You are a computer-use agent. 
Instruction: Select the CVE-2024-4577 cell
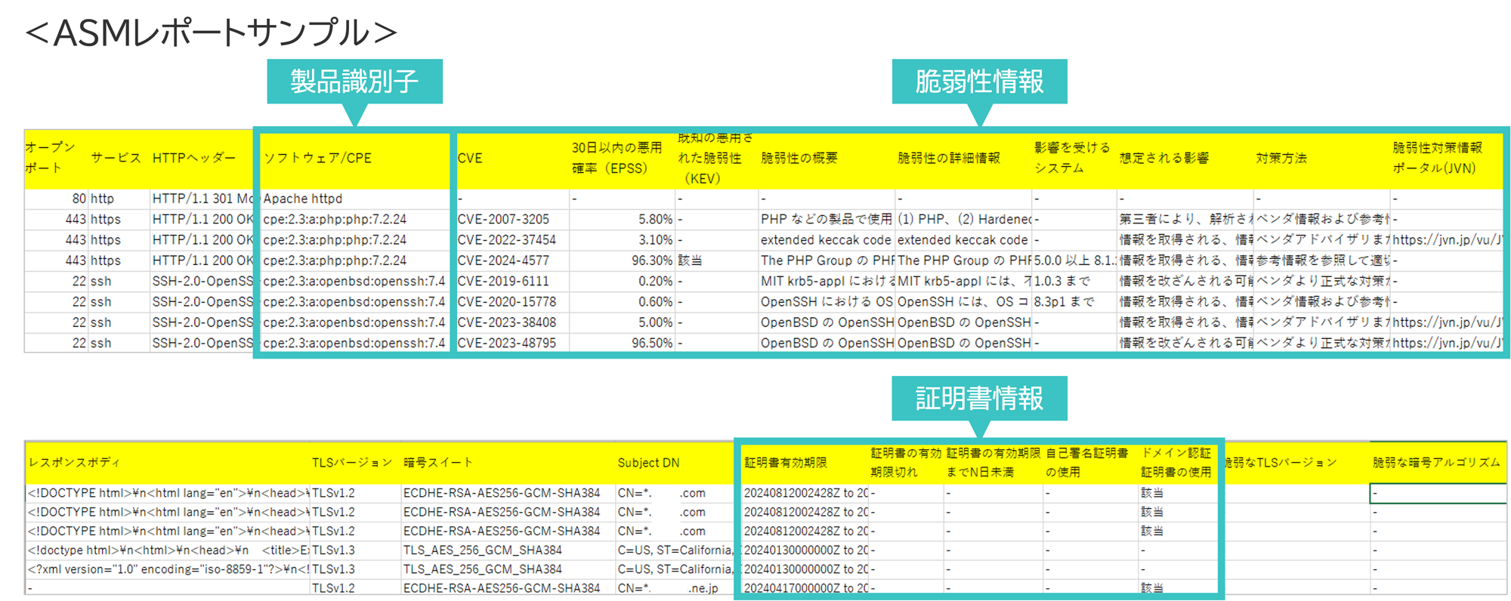(x=503, y=260)
